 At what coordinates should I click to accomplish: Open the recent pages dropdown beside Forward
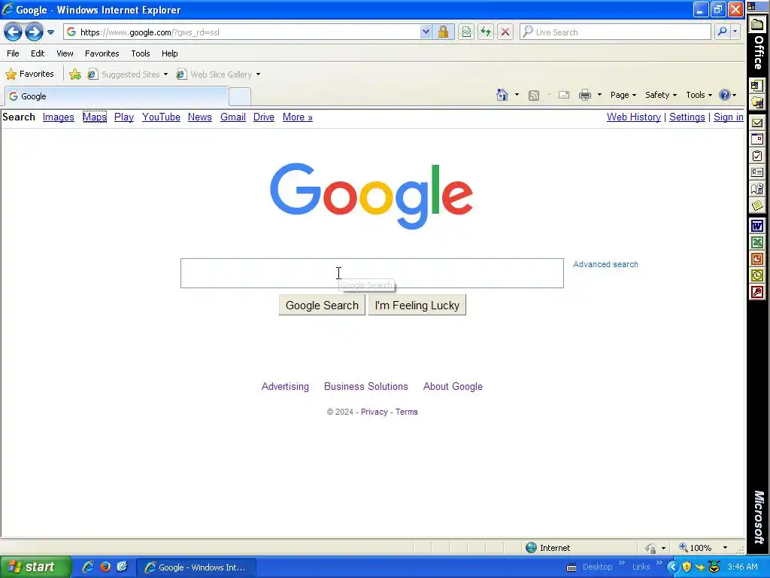pos(50,32)
